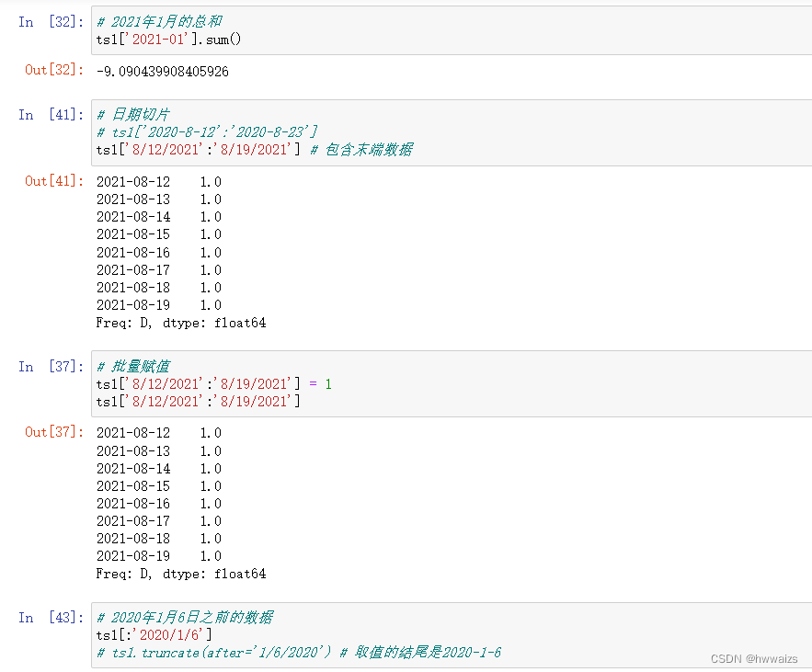The width and height of the screenshot is (812, 672).
Task: Click 2021-08-15 row in Out[37]
Action: point(159,486)
